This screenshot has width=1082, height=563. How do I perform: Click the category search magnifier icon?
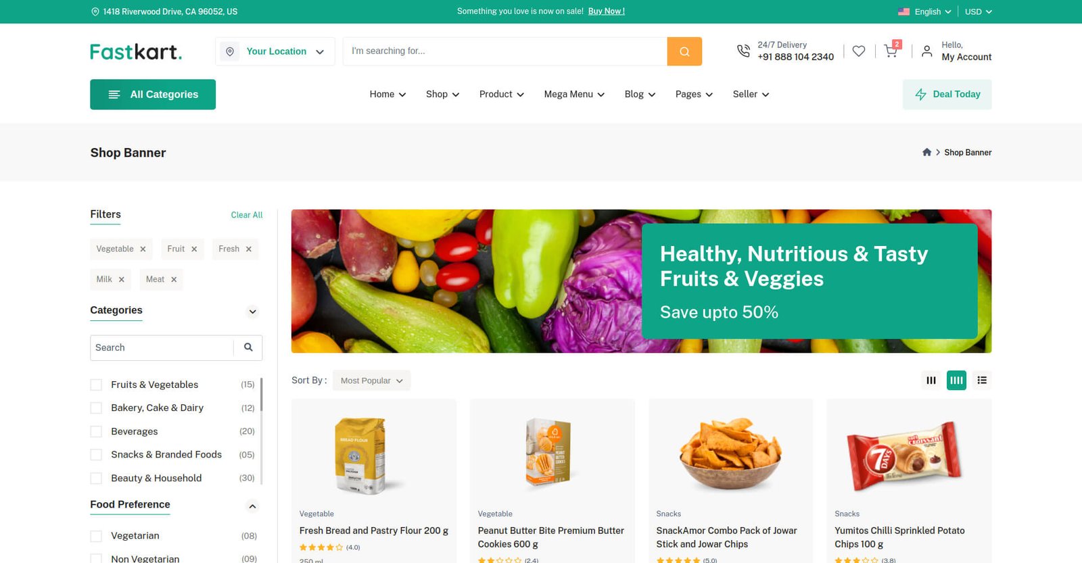[248, 347]
